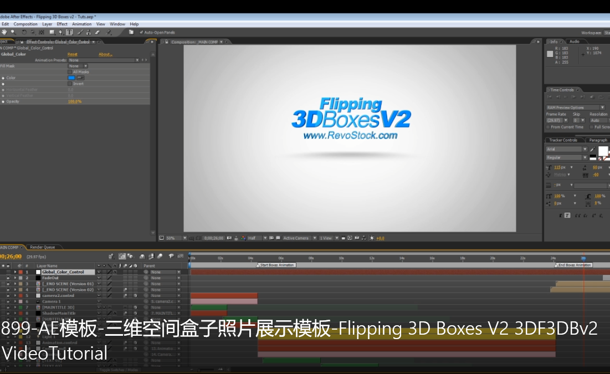
Task: Select the Rectangle mask tool
Action: point(52,32)
